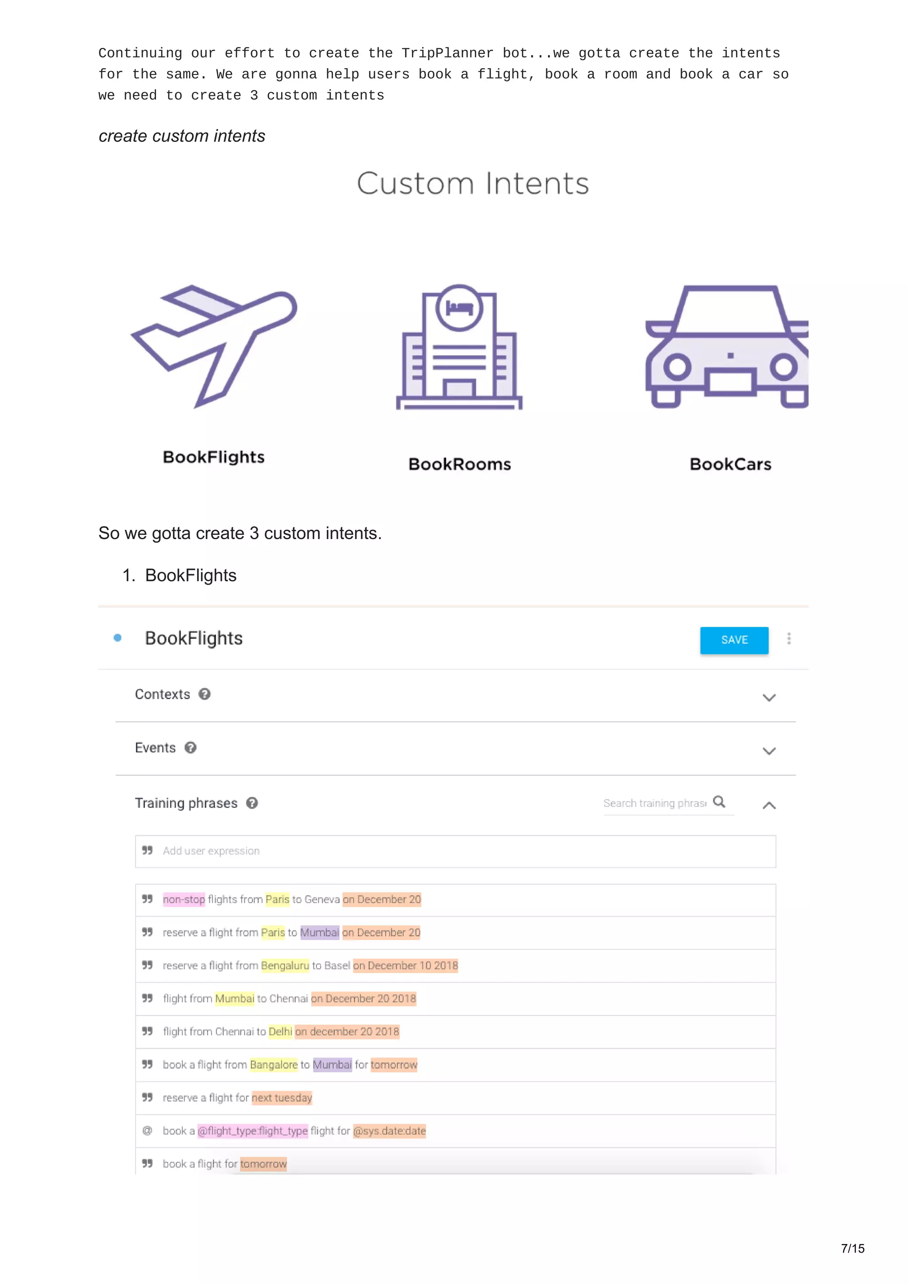Click 'tomorrow' in 'book a flight for' phrase

(x=263, y=1164)
